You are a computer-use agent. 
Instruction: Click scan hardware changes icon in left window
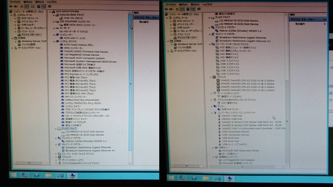click(49, 6)
